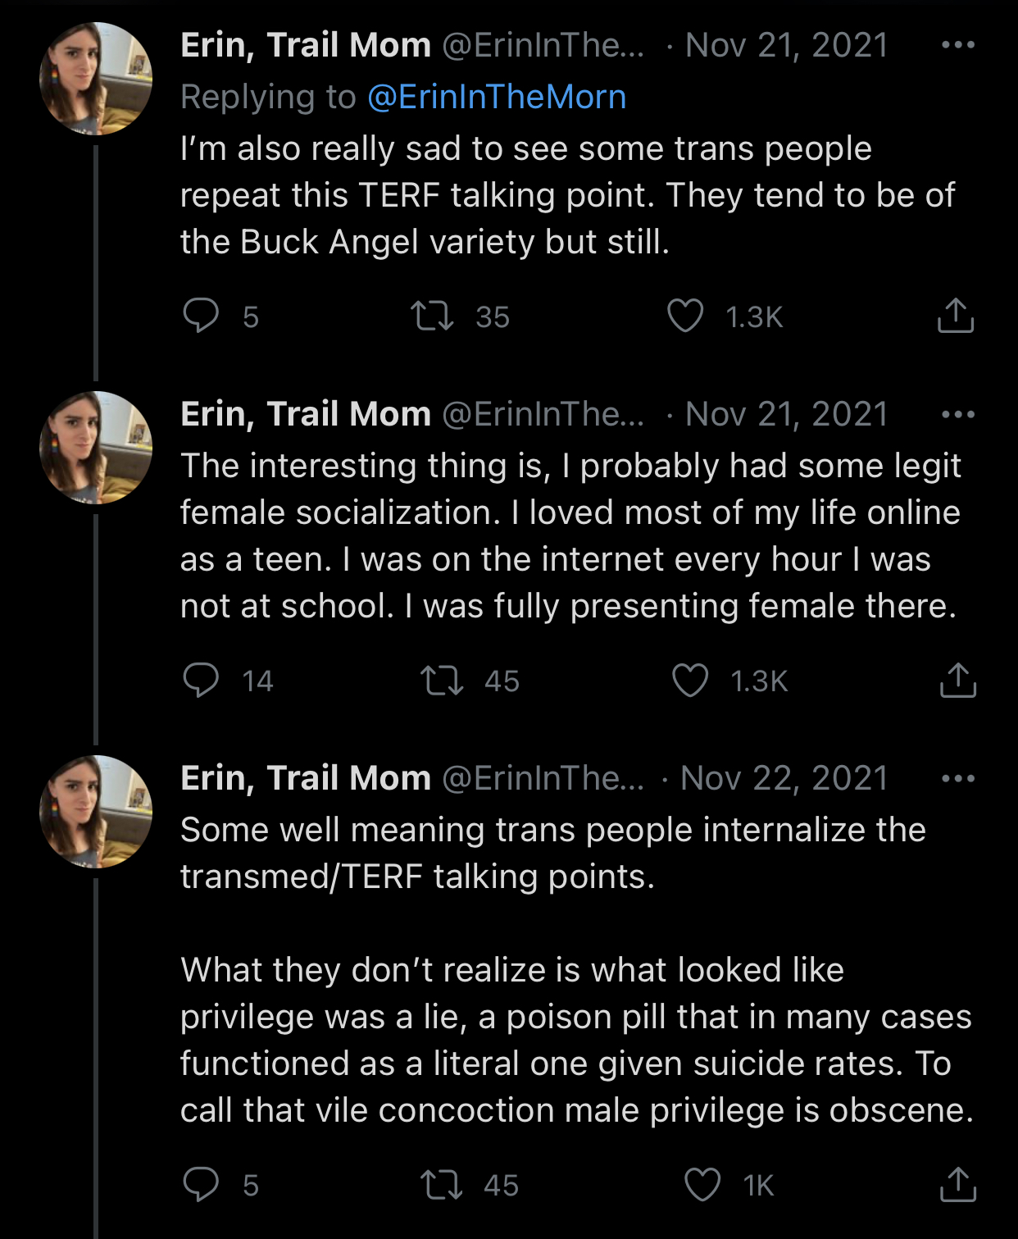Screen dimensions: 1018x1239
Task: Retweet the tweet with 35 retweets
Action: [x=432, y=316]
